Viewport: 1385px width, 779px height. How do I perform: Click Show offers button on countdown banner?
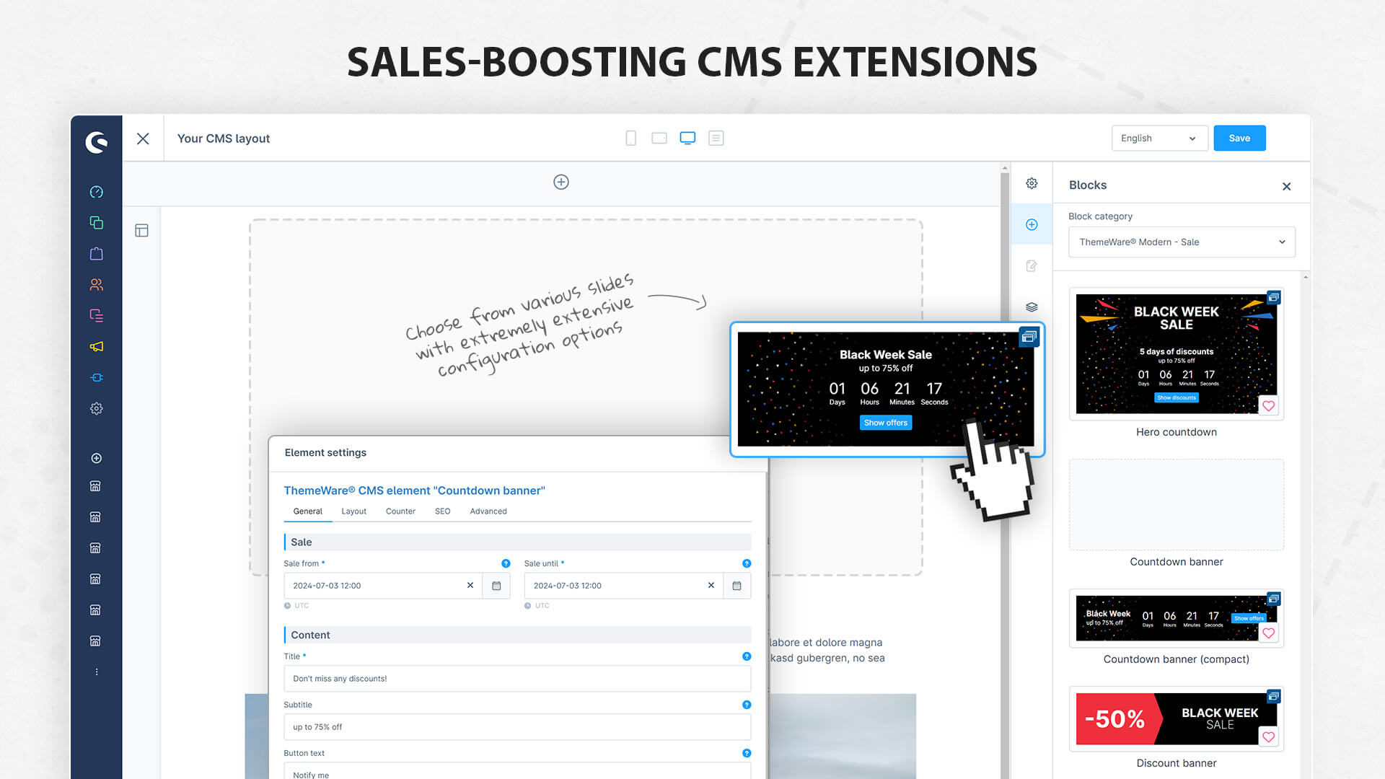click(884, 422)
